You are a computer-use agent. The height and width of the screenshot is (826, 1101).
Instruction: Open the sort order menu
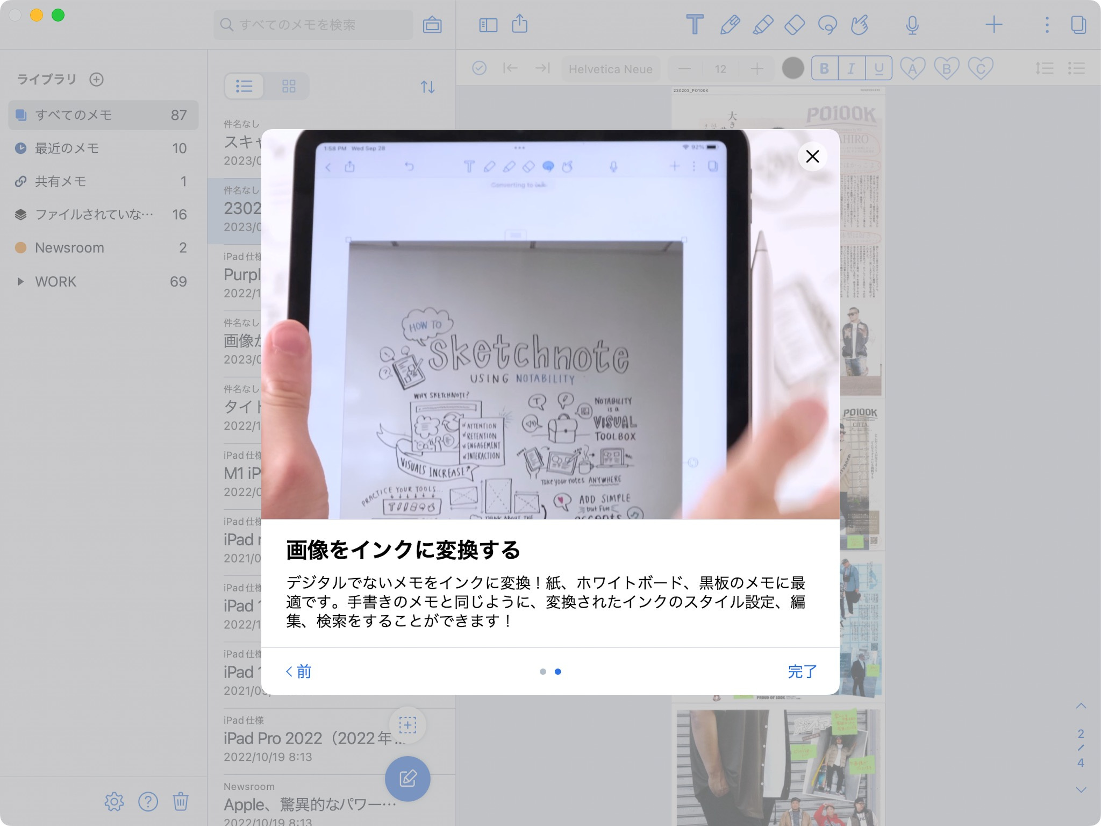pos(427,87)
